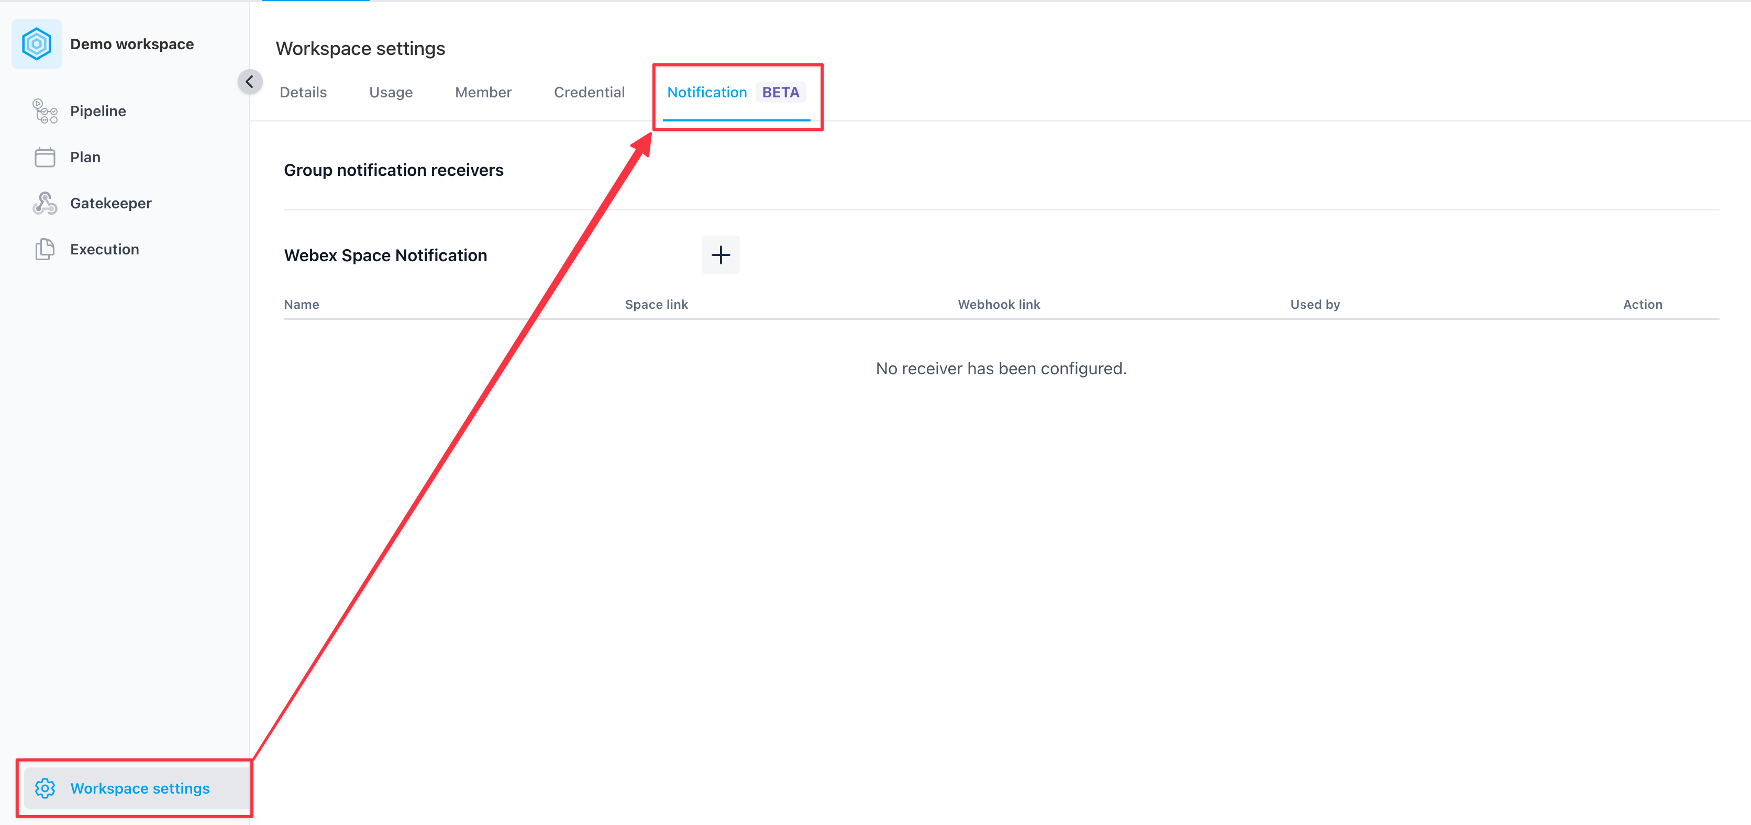Click the Action column header
The image size is (1751, 825).
(x=1642, y=305)
